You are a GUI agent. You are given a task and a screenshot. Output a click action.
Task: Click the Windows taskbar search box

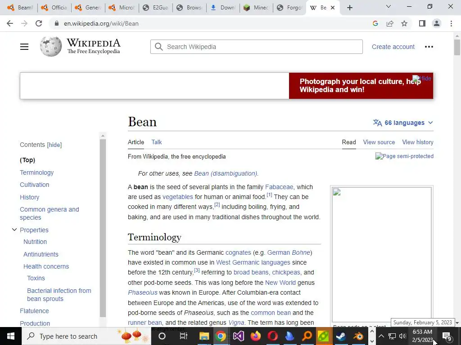click(86, 336)
